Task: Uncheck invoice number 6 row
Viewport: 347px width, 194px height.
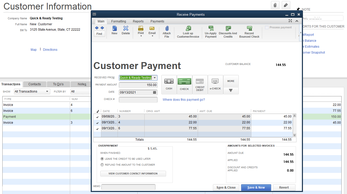Action: tap(97, 129)
